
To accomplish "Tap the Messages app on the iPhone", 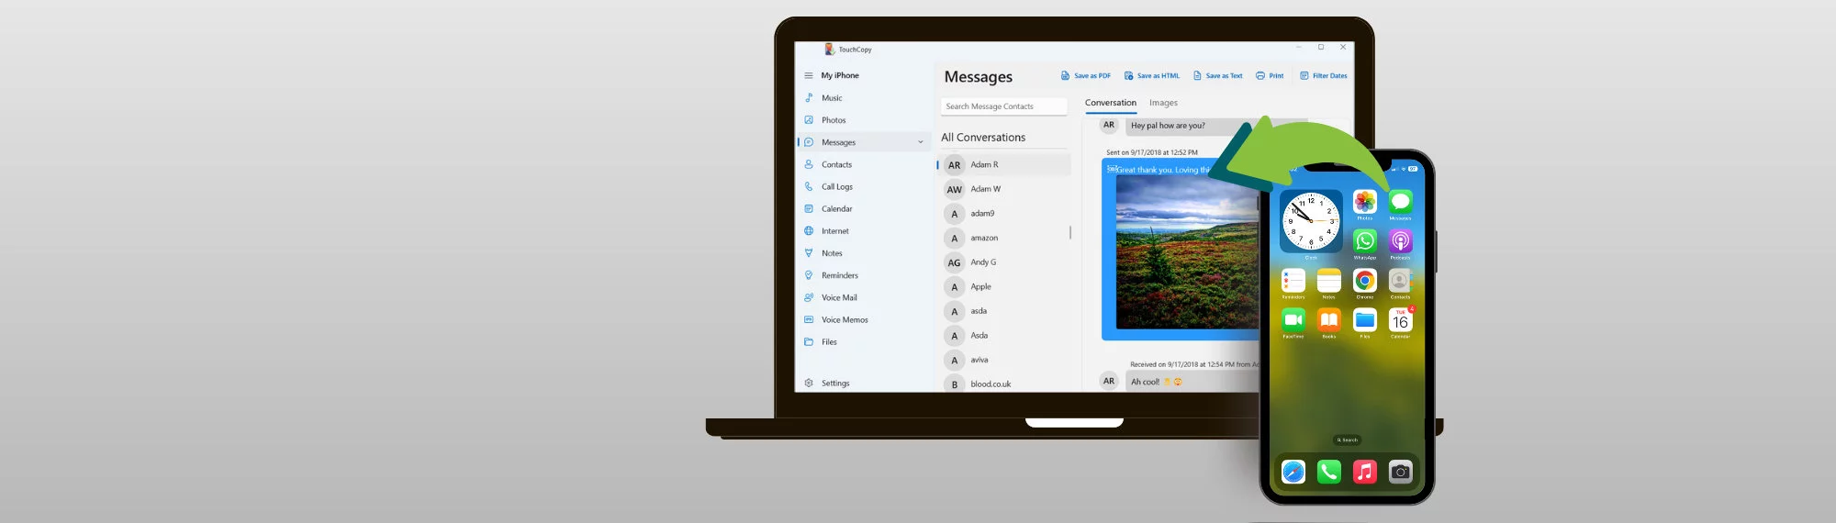I will (x=1401, y=202).
